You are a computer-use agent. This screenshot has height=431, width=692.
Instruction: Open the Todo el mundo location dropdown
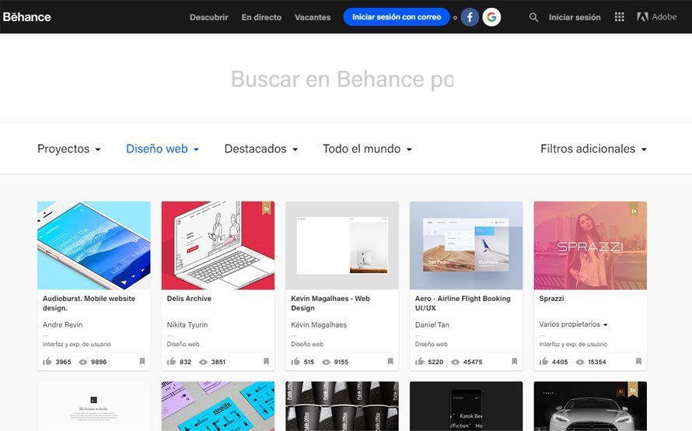[x=367, y=149]
